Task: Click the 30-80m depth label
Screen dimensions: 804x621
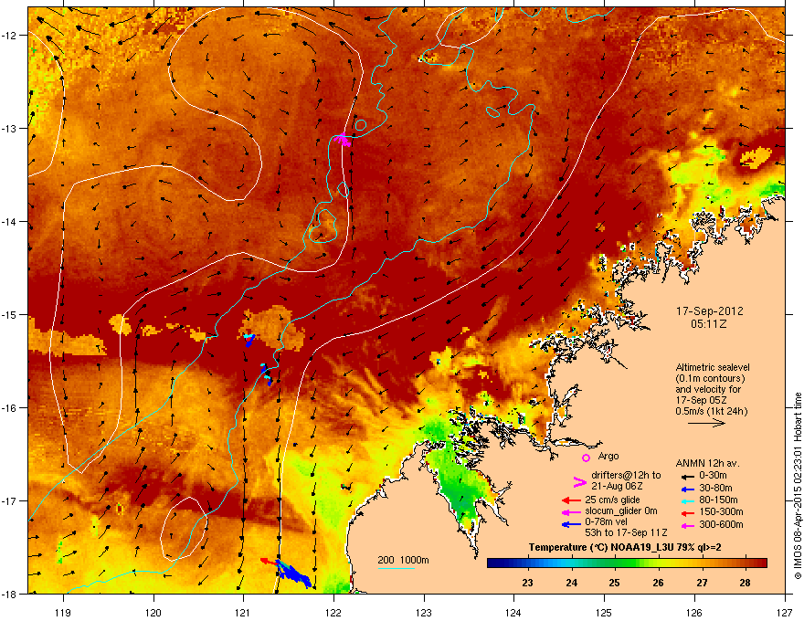Action: tap(715, 488)
